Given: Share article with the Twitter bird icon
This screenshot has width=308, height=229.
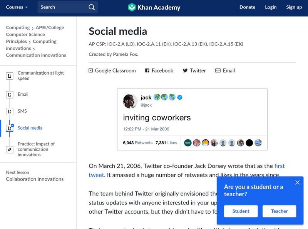Looking at the screenshot, I should point(185,71).
